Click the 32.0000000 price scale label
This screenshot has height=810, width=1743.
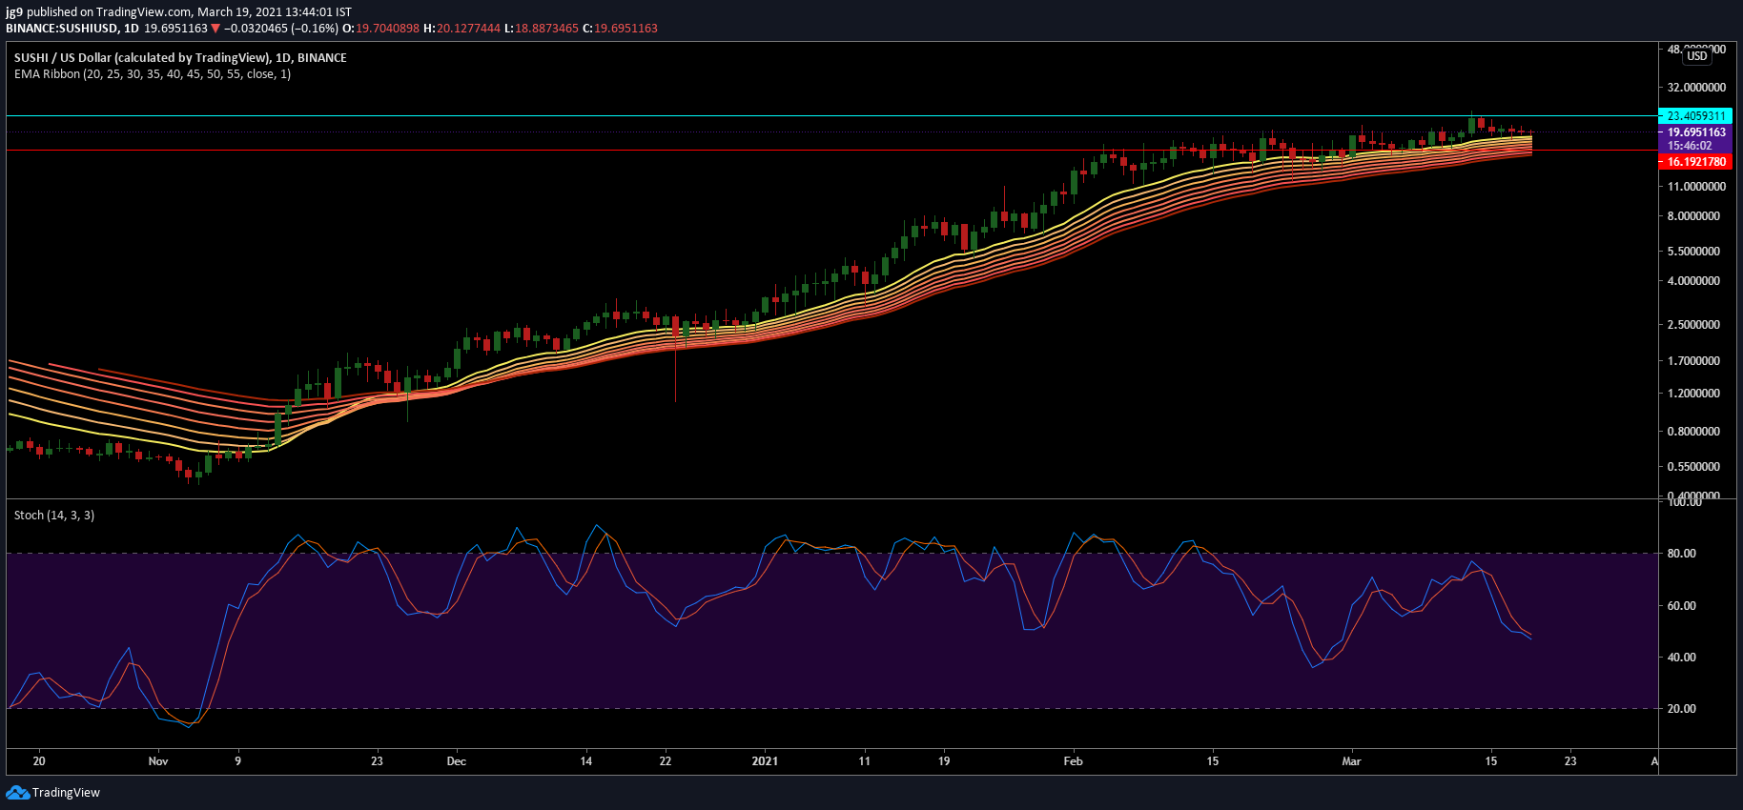(x=1696, y=88)
